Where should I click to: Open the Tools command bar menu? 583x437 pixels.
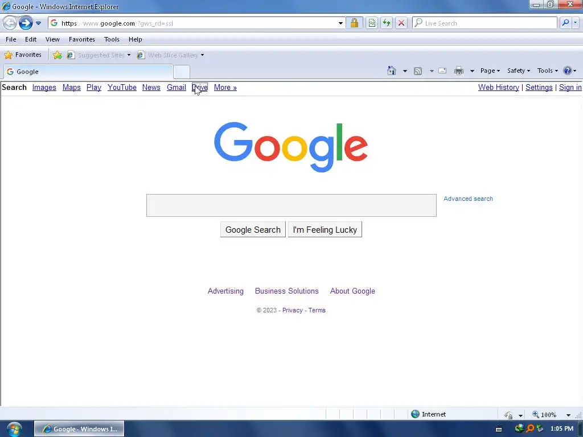(x=548, y=71)
